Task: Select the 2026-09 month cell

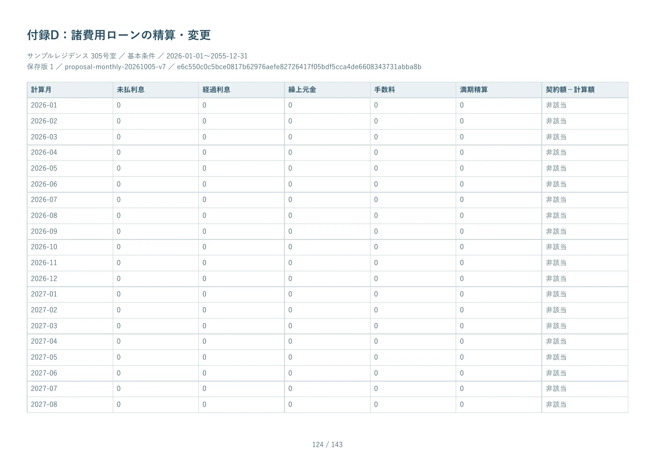Action: point(70,231)
